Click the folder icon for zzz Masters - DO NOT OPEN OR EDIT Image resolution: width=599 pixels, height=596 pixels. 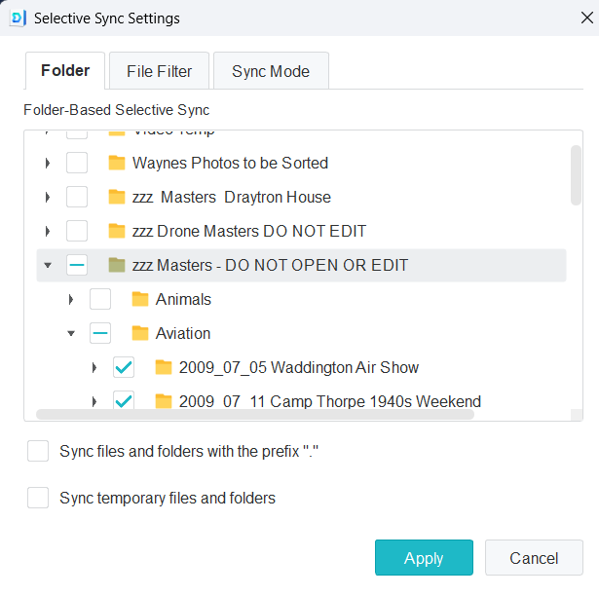[117, 265]
